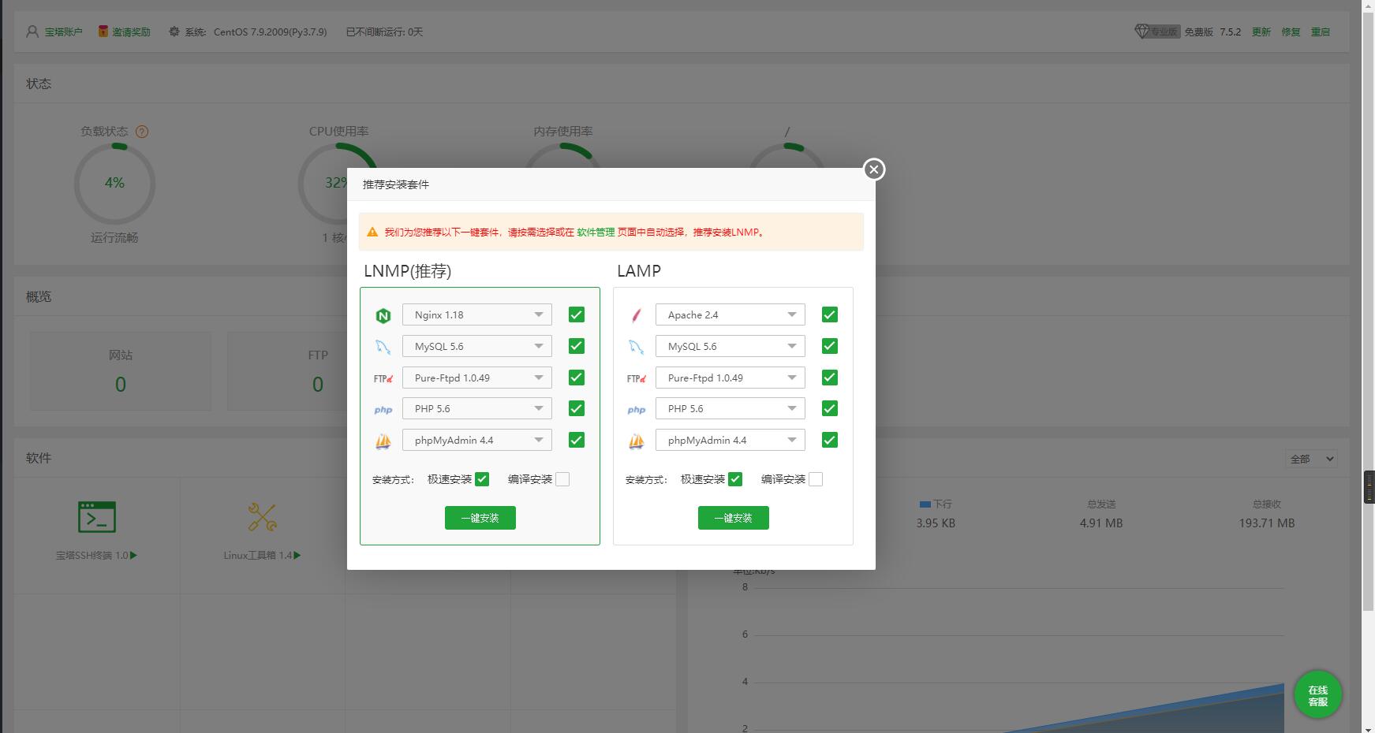Click the system gear icon in header
This screenshot has width=1375, height=733.
[x=174, y=32]
